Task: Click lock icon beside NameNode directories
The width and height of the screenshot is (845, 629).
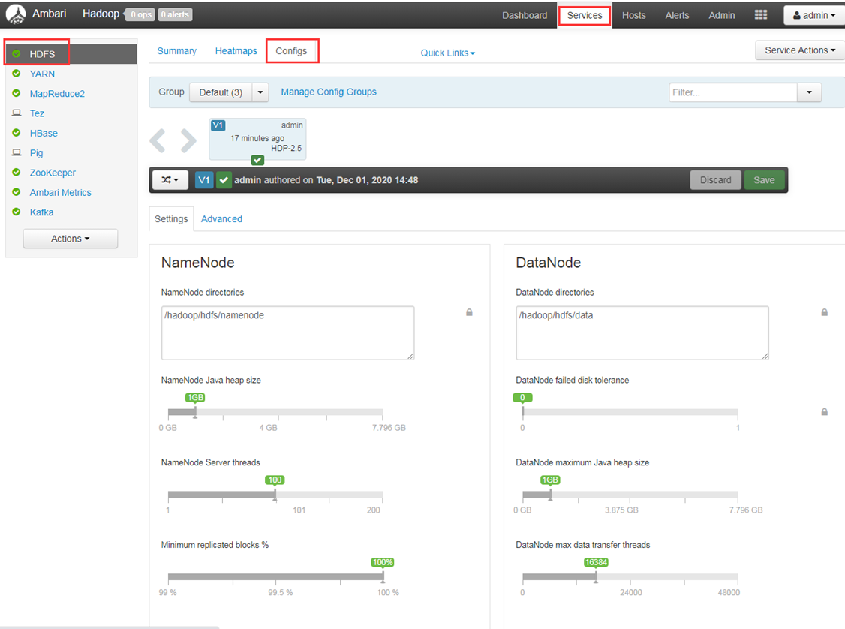Action: pos(469,312)
